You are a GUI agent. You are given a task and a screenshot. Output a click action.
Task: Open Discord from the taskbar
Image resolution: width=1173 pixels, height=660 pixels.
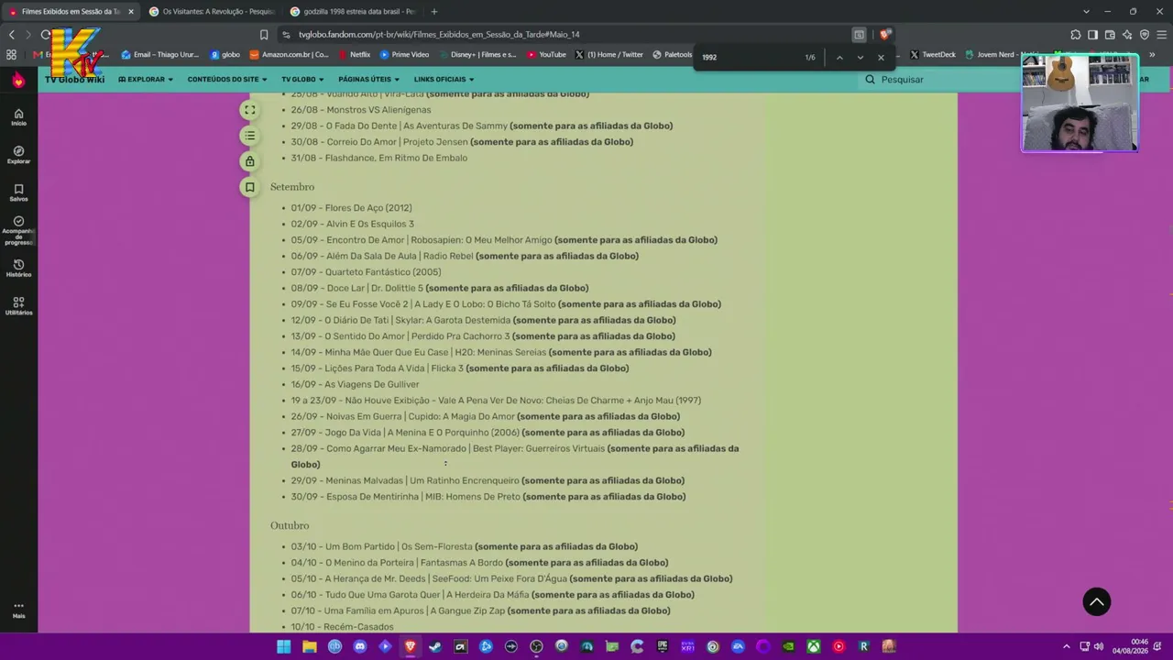click(x=360, y=646)
